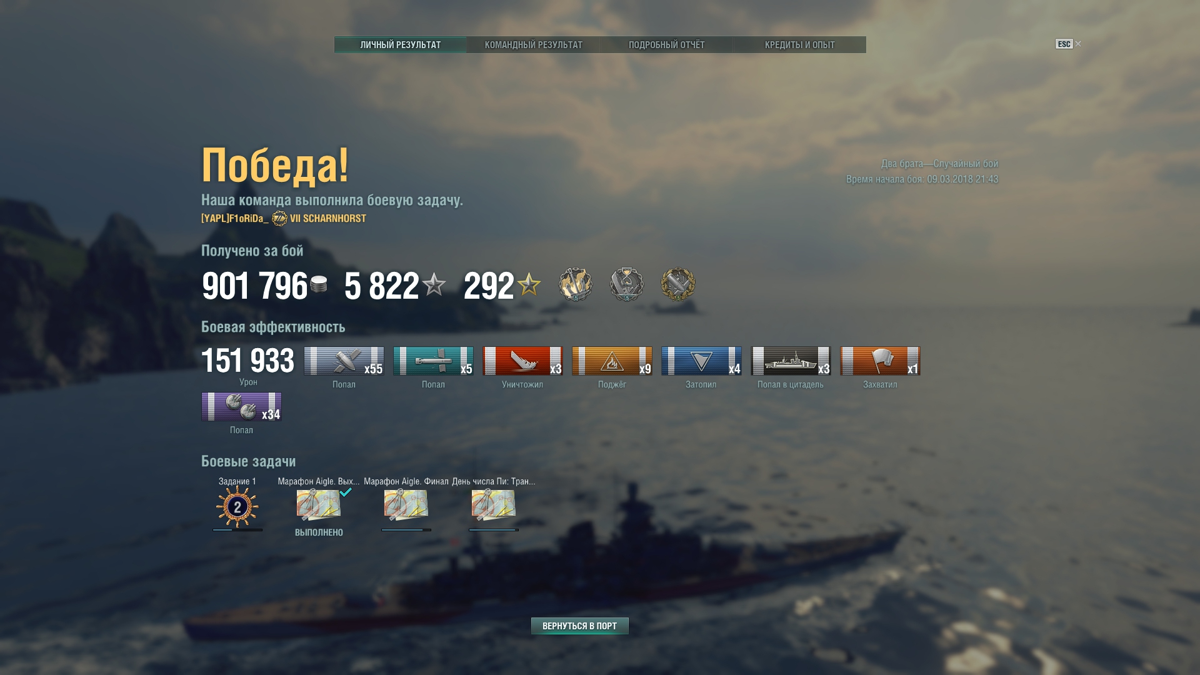The image size is (1200, 675).
Task: Click the Вернуться в порт button
Action: 579,626
